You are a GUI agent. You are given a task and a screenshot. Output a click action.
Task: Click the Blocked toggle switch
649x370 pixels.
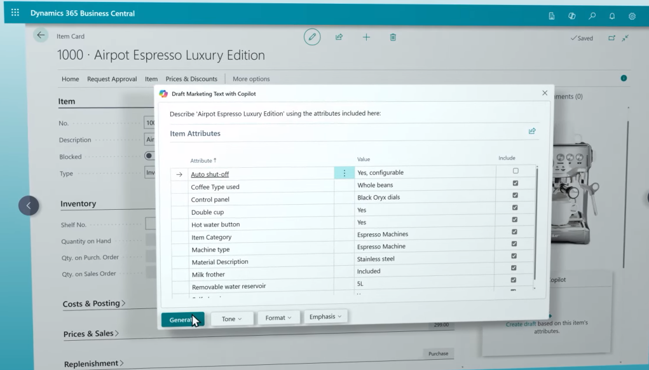click(x=149, y=156)
